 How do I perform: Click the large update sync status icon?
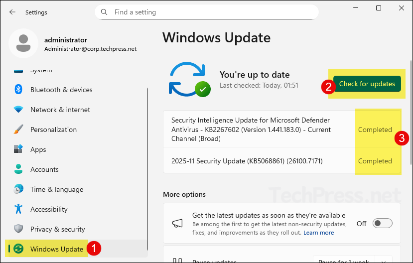click(189, 79)
